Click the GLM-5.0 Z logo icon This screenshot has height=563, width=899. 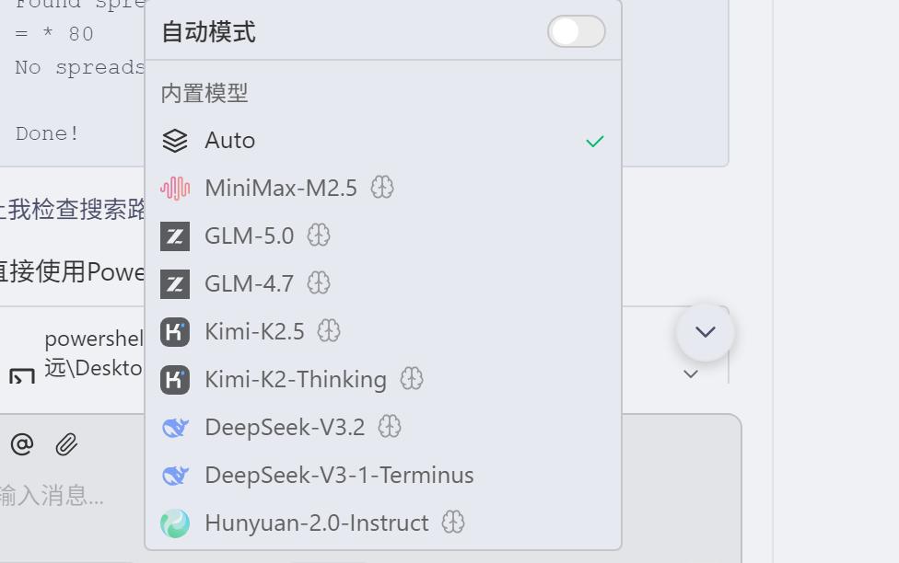tap(175, 236)
